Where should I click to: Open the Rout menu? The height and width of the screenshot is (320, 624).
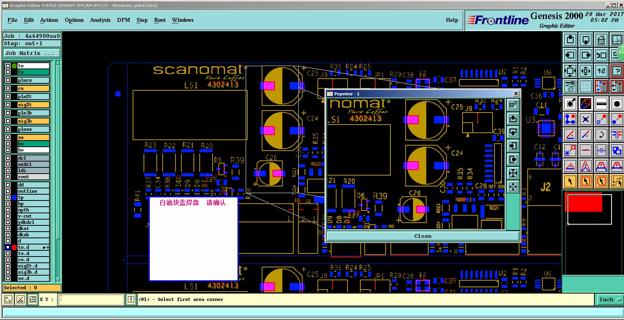160,20
